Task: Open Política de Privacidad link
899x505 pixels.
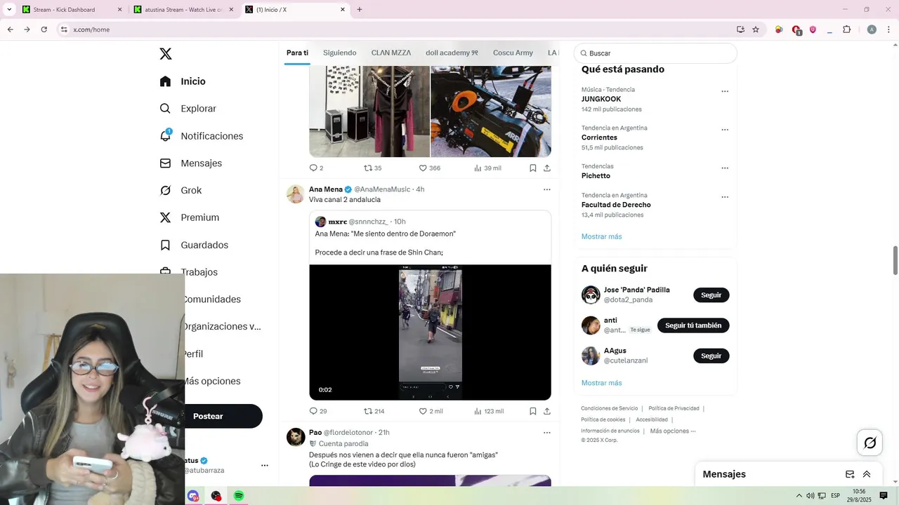Action: (x=674, y=408)
